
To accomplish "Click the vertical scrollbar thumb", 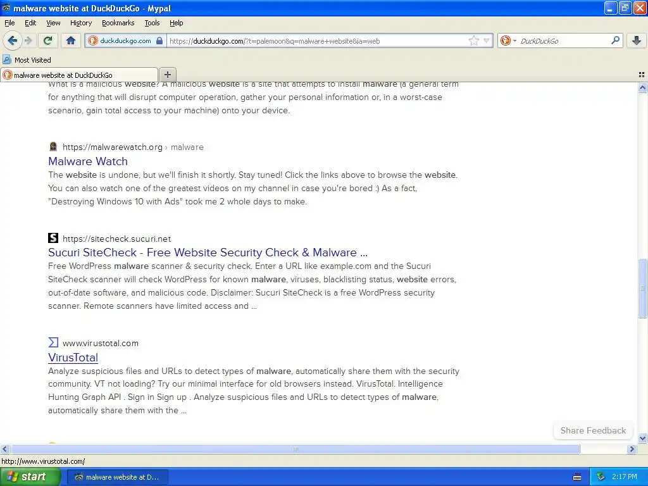I will 642,288.
